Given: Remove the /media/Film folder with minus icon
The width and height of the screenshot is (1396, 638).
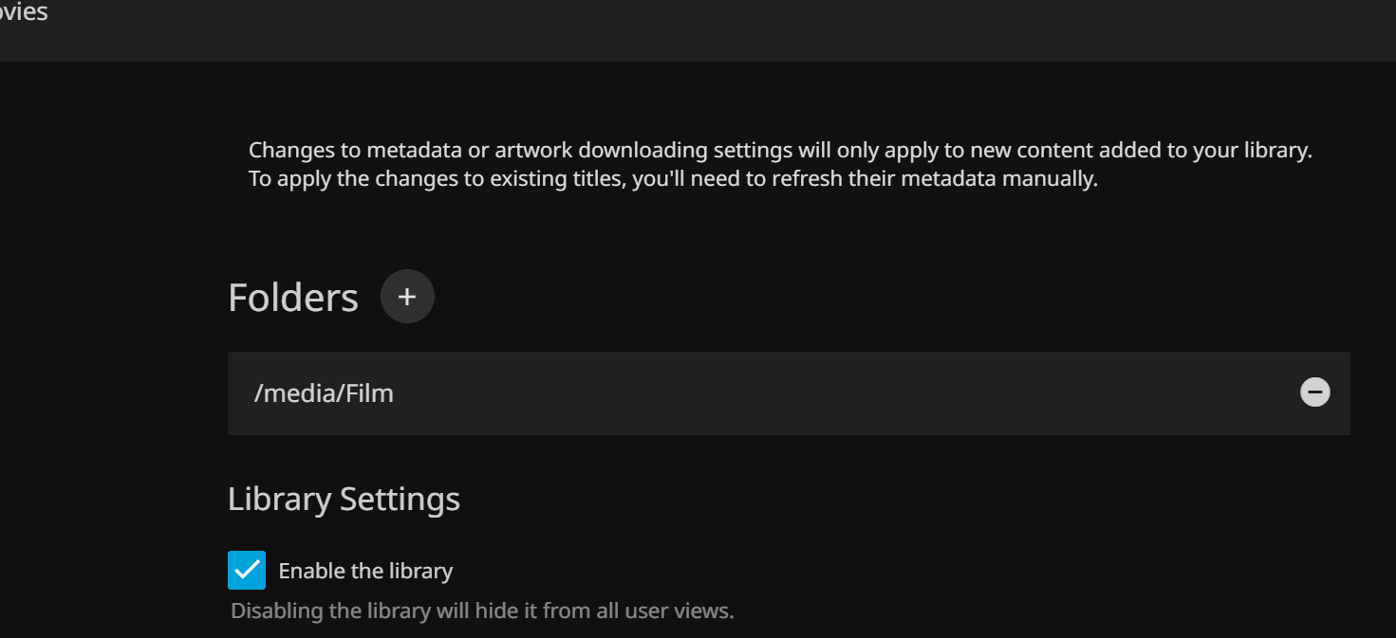Looking at the screenshot, I should [x=1314, y=392].
